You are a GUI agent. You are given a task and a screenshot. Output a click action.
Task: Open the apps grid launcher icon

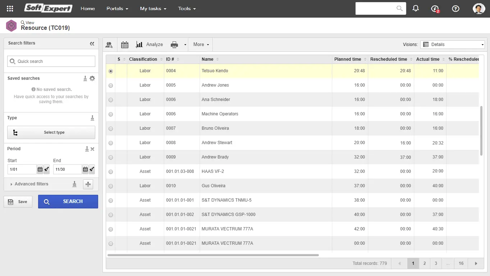(x=10, y=9)
